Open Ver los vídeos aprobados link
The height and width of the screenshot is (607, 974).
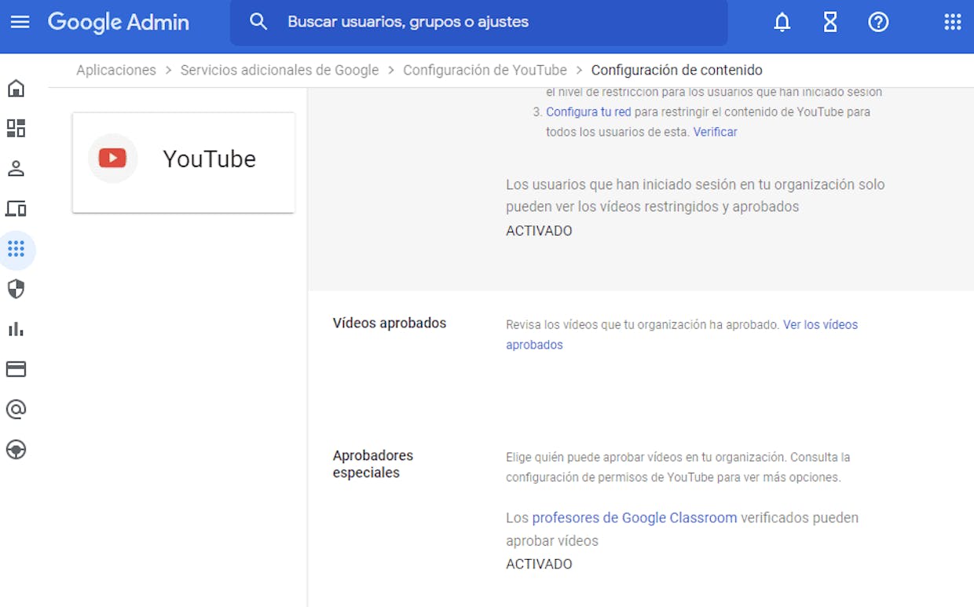click(682, 335)
